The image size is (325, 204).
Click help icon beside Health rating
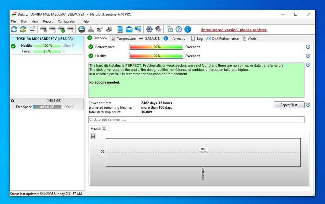tap(308, 56)
